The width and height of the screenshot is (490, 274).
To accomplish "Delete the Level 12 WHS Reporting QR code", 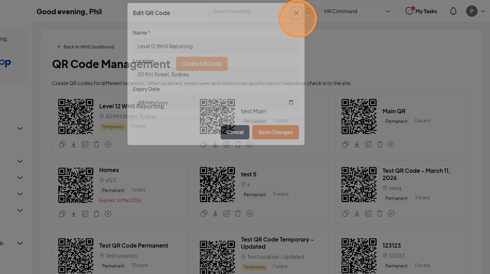I will (x=96, y=144).
